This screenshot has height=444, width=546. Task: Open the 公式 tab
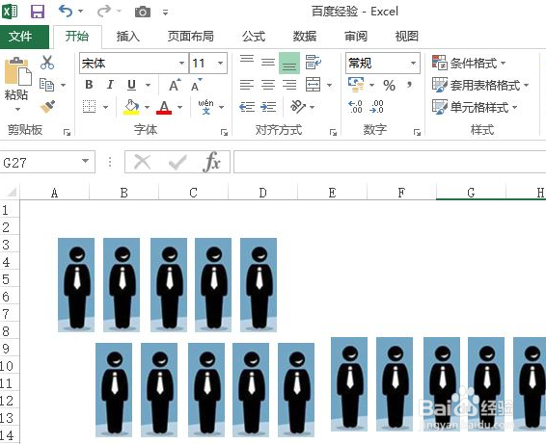click(254, 37)
